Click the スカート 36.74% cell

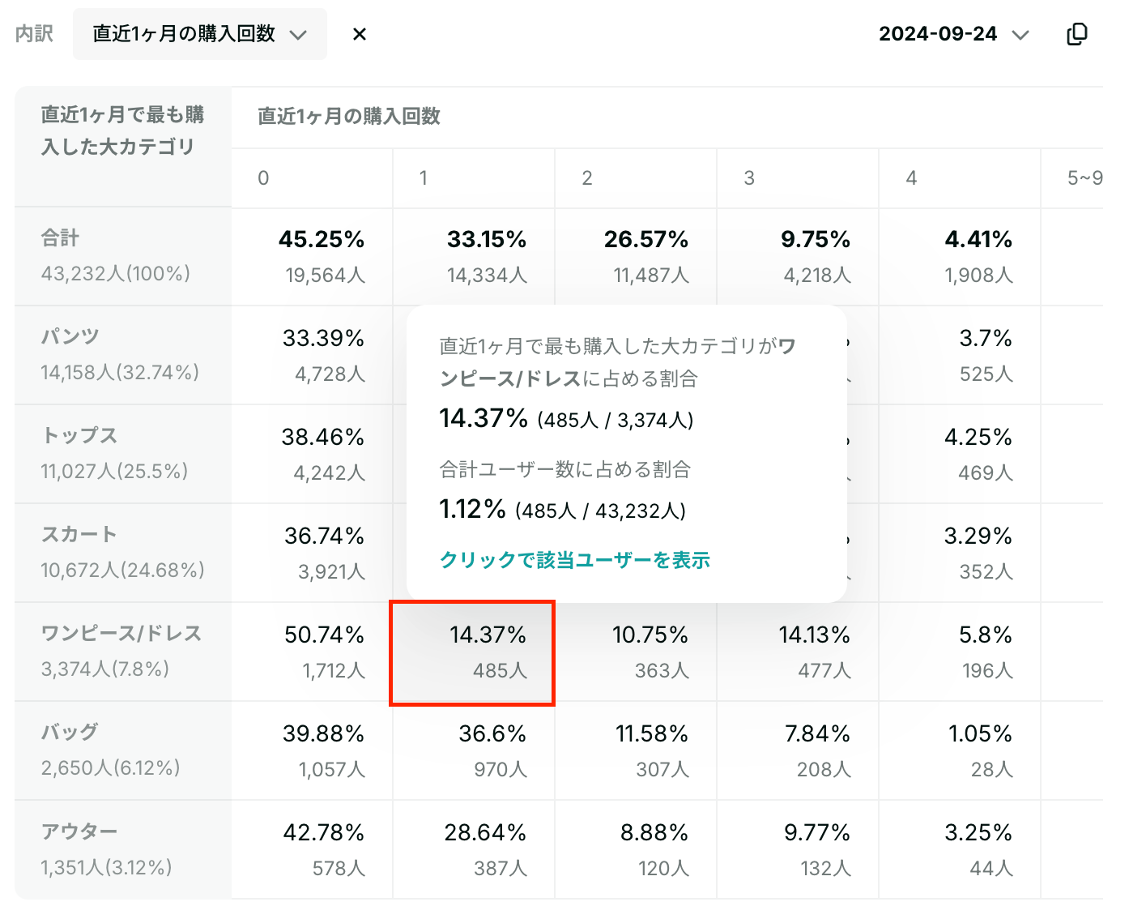tap(313, 553)
